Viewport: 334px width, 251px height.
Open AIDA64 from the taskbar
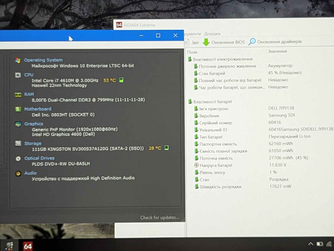coord(28,246)
